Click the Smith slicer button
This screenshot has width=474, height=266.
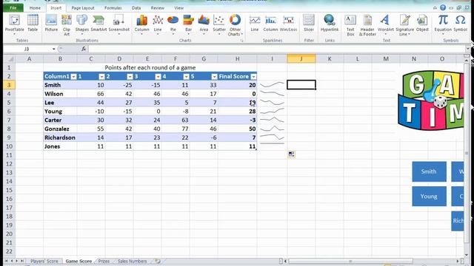pos(429,171)
